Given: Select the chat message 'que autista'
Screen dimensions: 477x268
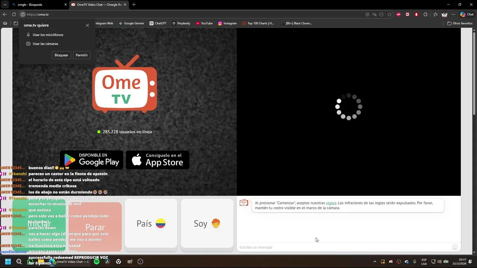Looking at the screenshot, I should pyautogui.click(x=40, y=210).
